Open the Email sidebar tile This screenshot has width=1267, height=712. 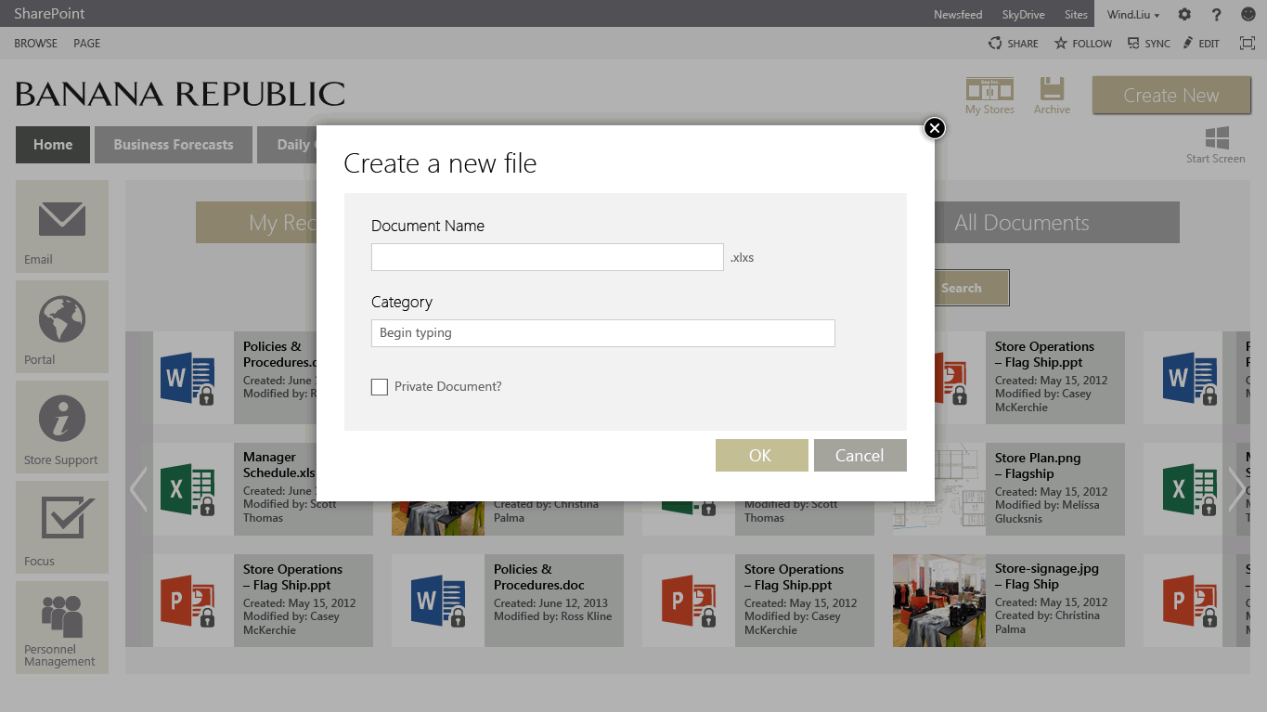point(62,227)
